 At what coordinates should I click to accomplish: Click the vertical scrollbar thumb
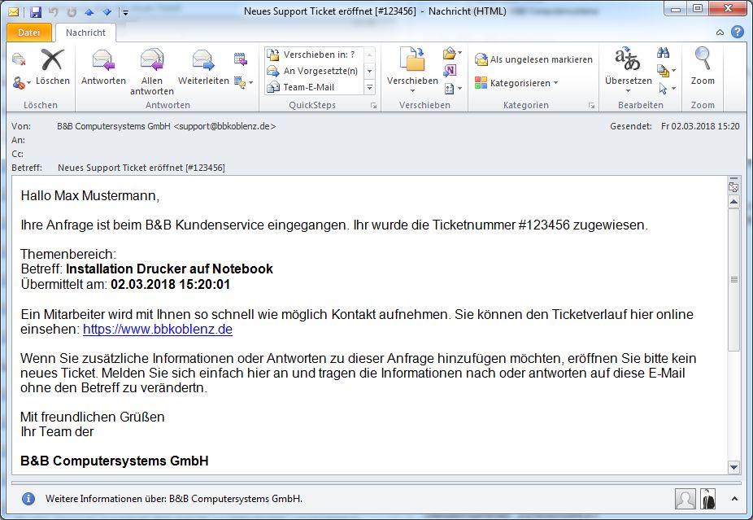(x=733, y=280)
